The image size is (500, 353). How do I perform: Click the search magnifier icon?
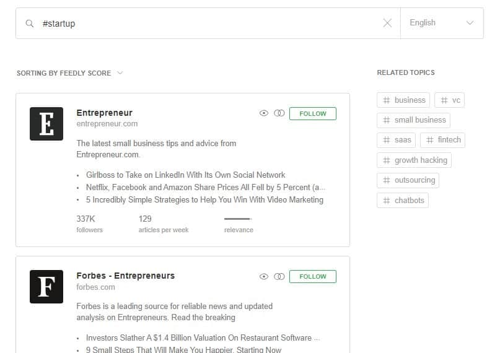pos(29,24)
